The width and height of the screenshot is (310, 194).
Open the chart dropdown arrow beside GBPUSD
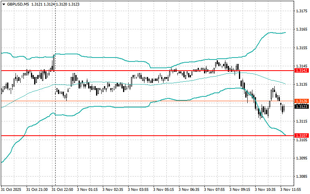tap(4, 4)
